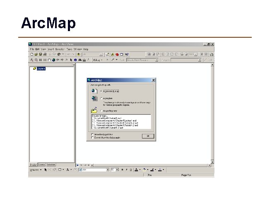The width and height of the screenshot is (265, 199).
Task: Click the Find binoculars icon
Action: [x=80, y=60]
